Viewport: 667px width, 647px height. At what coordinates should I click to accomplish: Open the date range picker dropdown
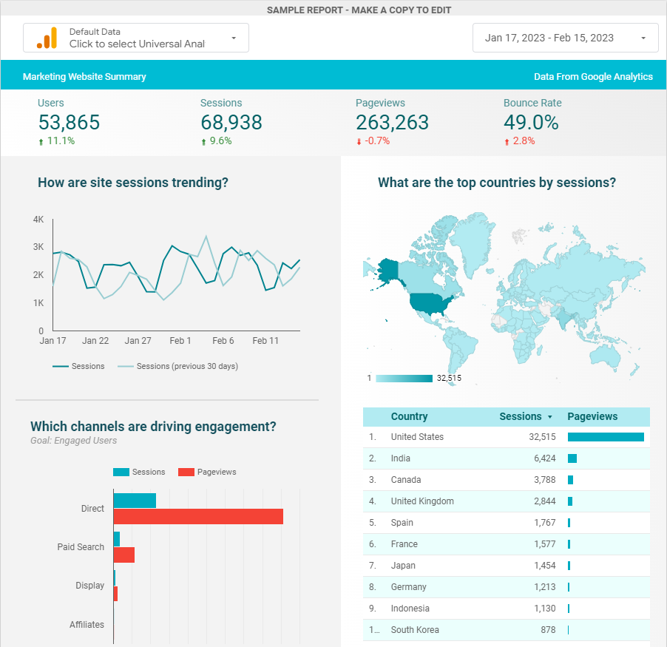[642, 37]
